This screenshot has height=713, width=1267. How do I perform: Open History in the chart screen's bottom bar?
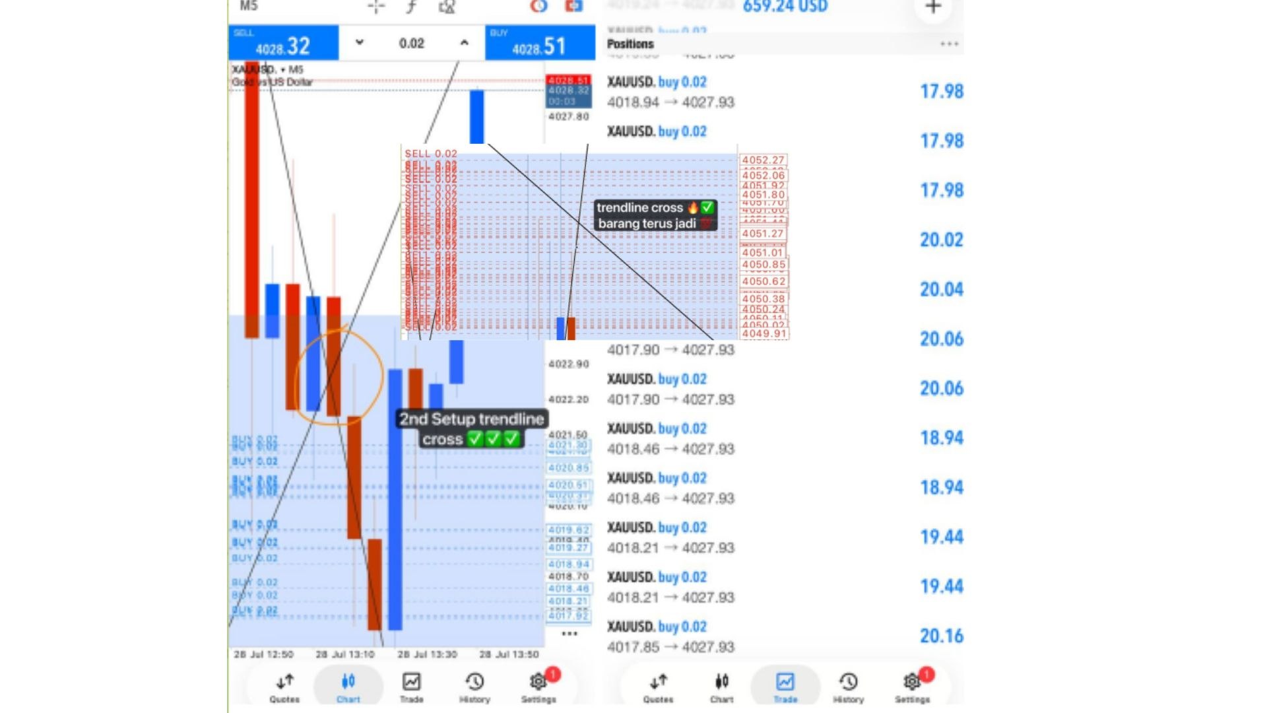pos(474,688)
